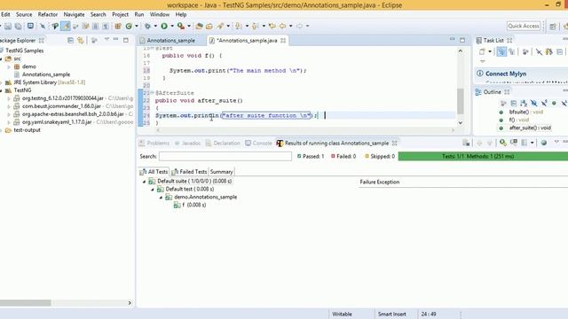Screen dimensions: 568x319
Task: Click the Focus on Workweek icon in Task List
Action: click(525, 51)
